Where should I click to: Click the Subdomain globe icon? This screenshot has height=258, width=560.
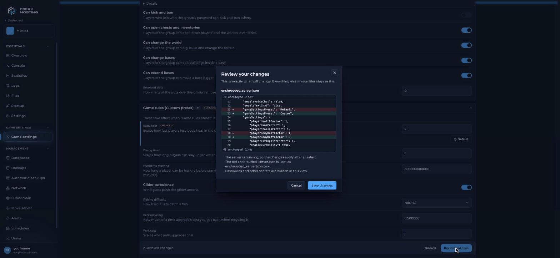pyautogui.click(x=8, y=198)
